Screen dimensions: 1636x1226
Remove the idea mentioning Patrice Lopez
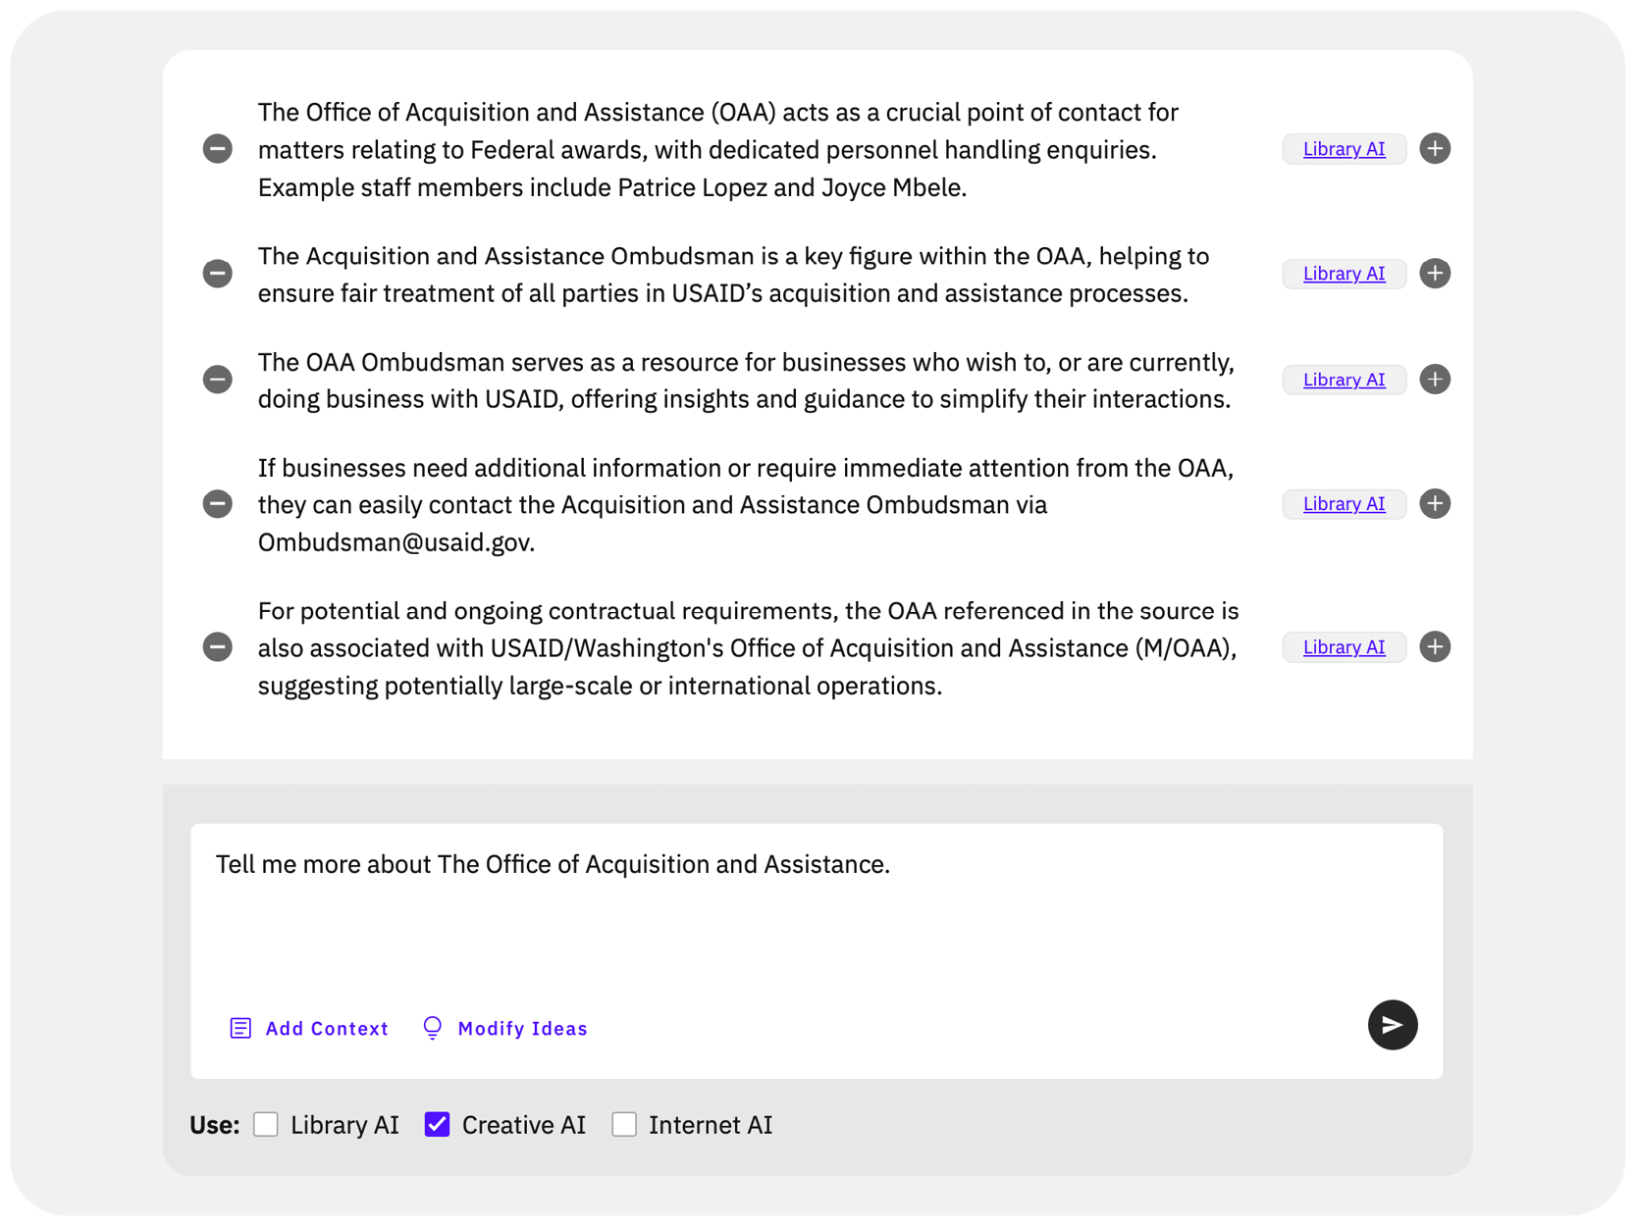pyautogui.click(x=218, y=149)
